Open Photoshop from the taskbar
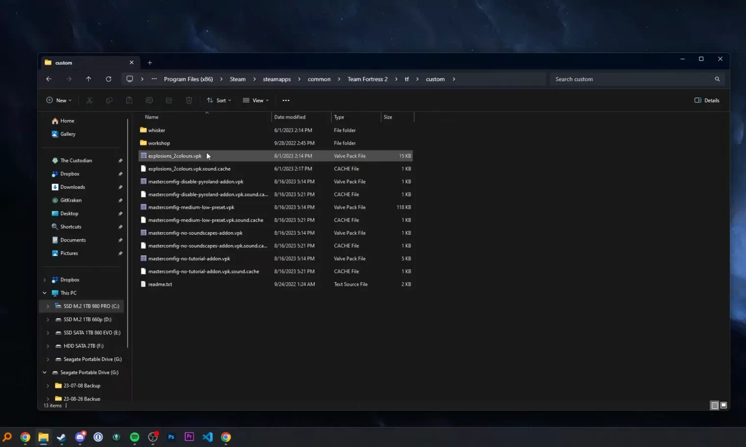Viewport: 746px width, 447px height. pyautogui.click(x=171, y=437)
